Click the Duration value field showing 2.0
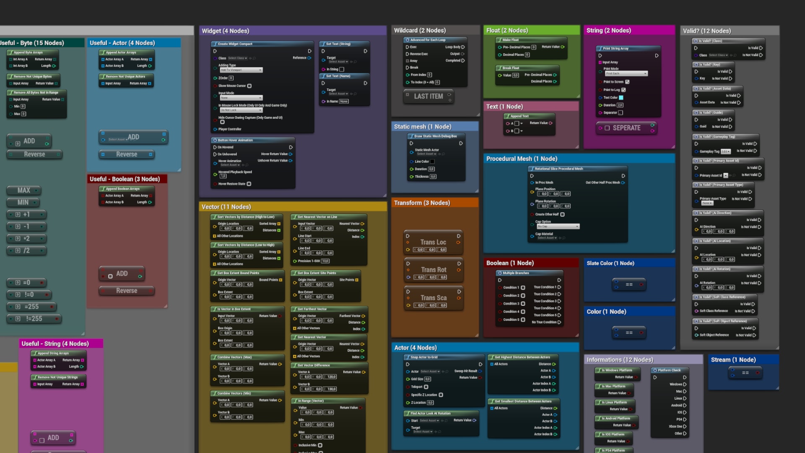This screenshot has width=805, height=453. coord(620,105)
